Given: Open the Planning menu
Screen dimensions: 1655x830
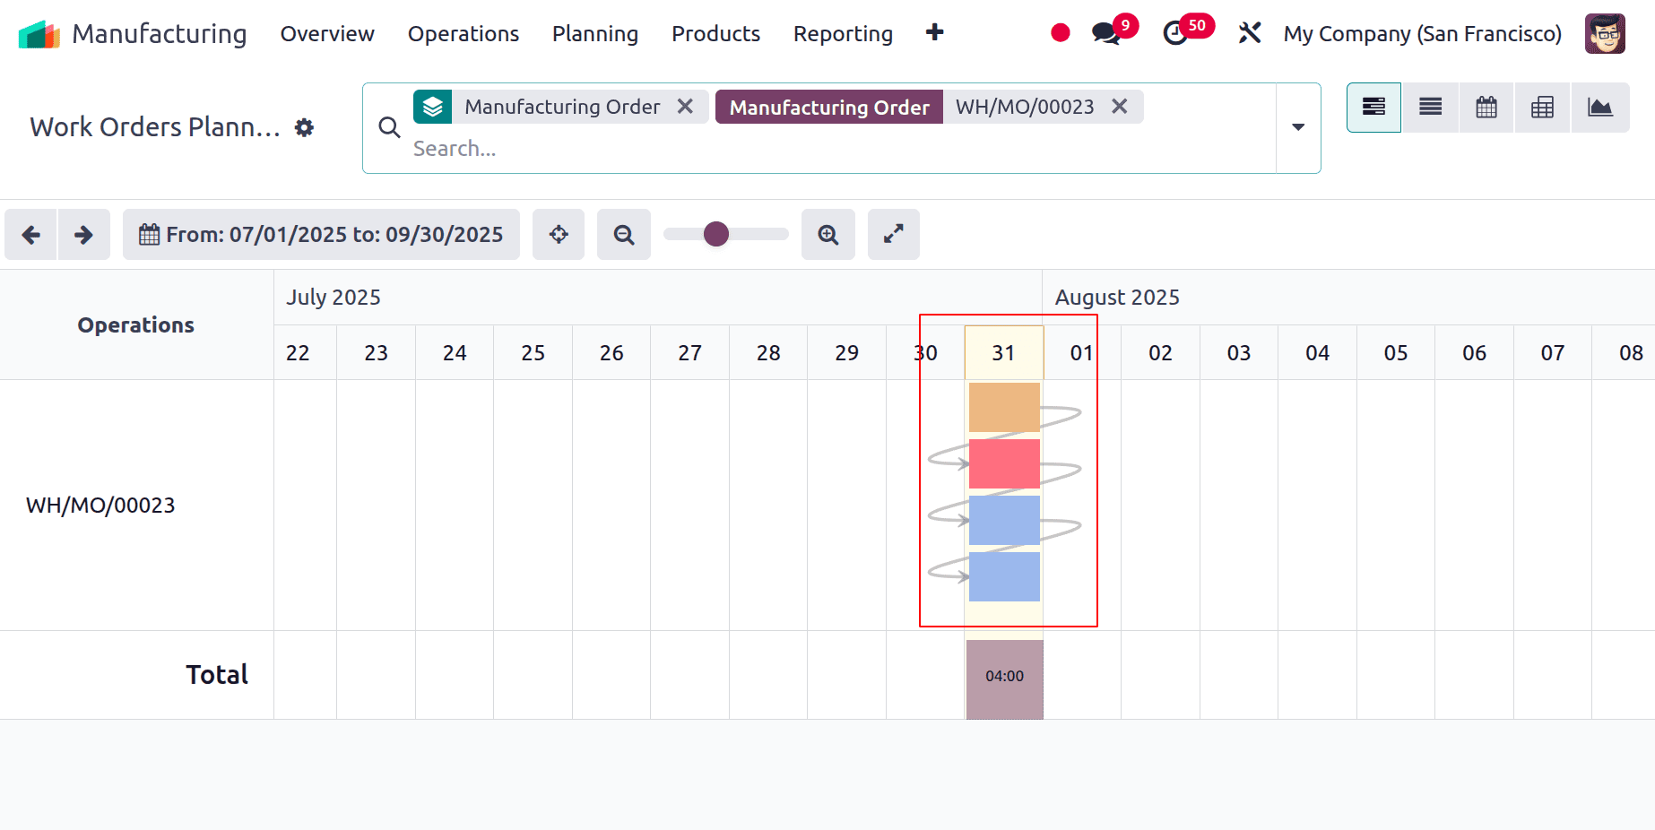Looking at the screenshot, I should pos(595,34).
